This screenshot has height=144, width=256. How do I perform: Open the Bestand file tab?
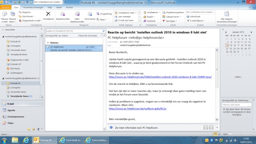pyautogui.click(x=5, y=7)
